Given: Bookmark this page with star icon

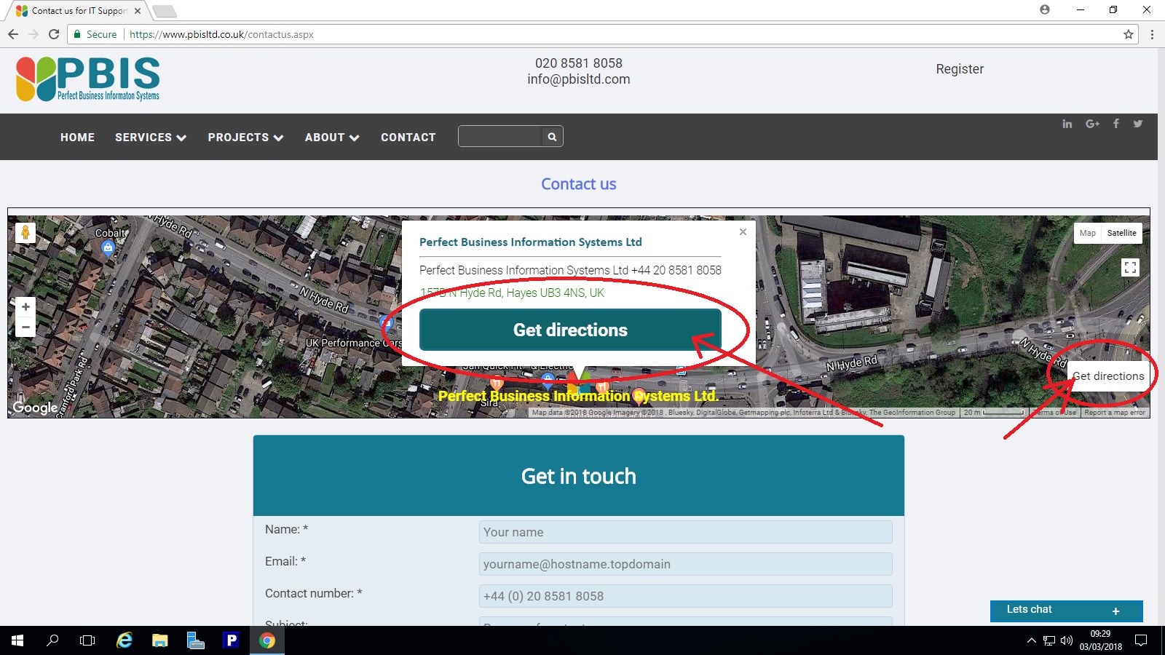Looking at the screenshot, I should (x=1129, y=34).
